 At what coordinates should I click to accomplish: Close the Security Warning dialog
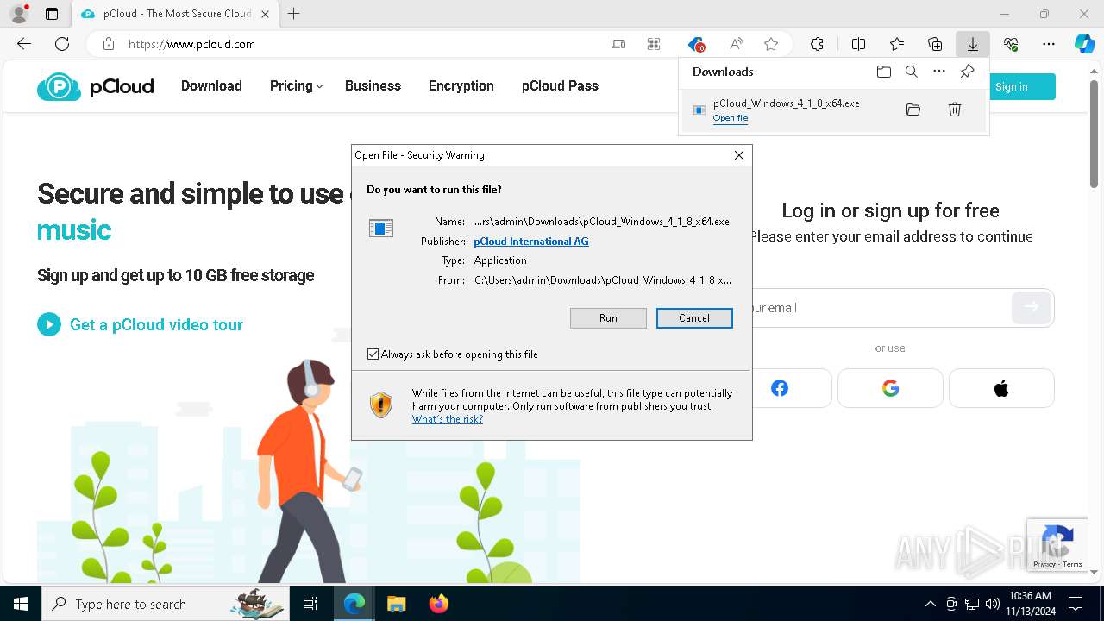pyautogui.click(x=738, y=155)
